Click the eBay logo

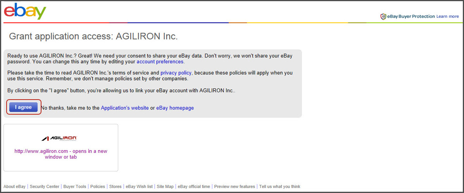pyautogui.click(x=25, y=11)
